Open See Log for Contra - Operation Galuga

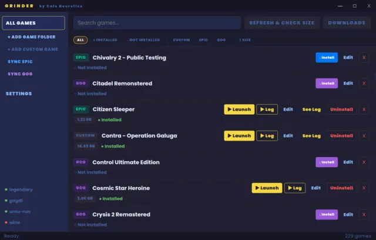[x=311, y=136]
